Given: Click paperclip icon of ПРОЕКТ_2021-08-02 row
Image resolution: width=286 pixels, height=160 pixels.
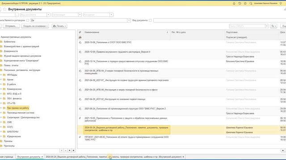Looking at the screenshot, I should (x=80, y=137).
